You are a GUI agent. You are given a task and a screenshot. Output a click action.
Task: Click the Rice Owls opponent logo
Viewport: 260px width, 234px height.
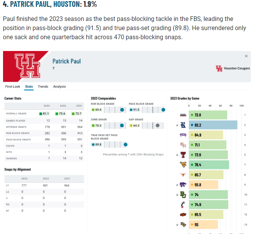coord(183,125)
